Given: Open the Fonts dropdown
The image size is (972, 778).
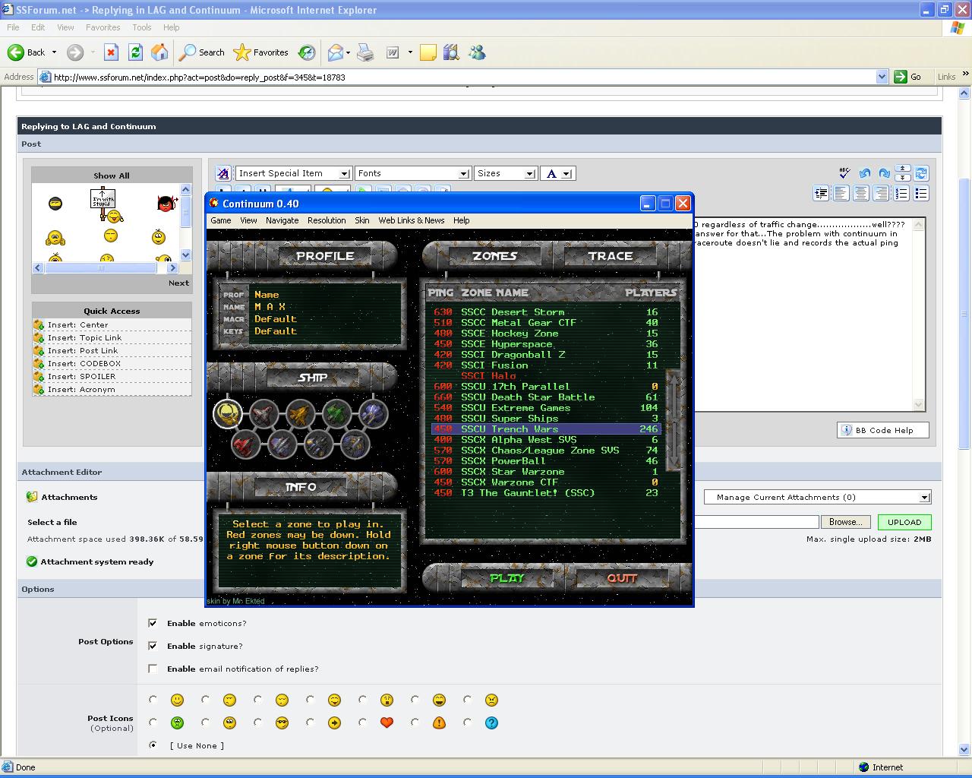Looking at the screenshot, I should pyautogui.click(x=412, y=173).
